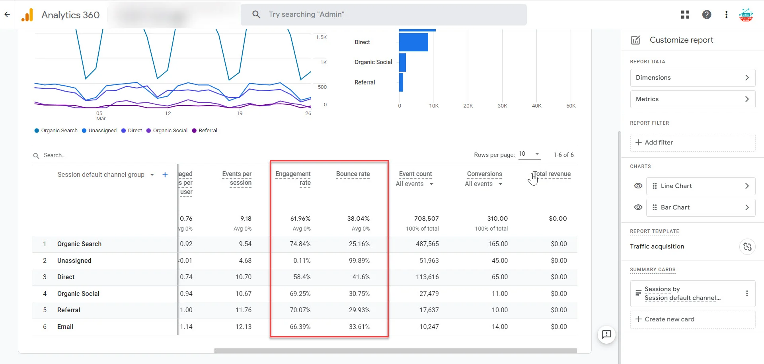Hide the Line Chart with its eye toggle
The image size is (764, 364).
(x=638, y=186)
